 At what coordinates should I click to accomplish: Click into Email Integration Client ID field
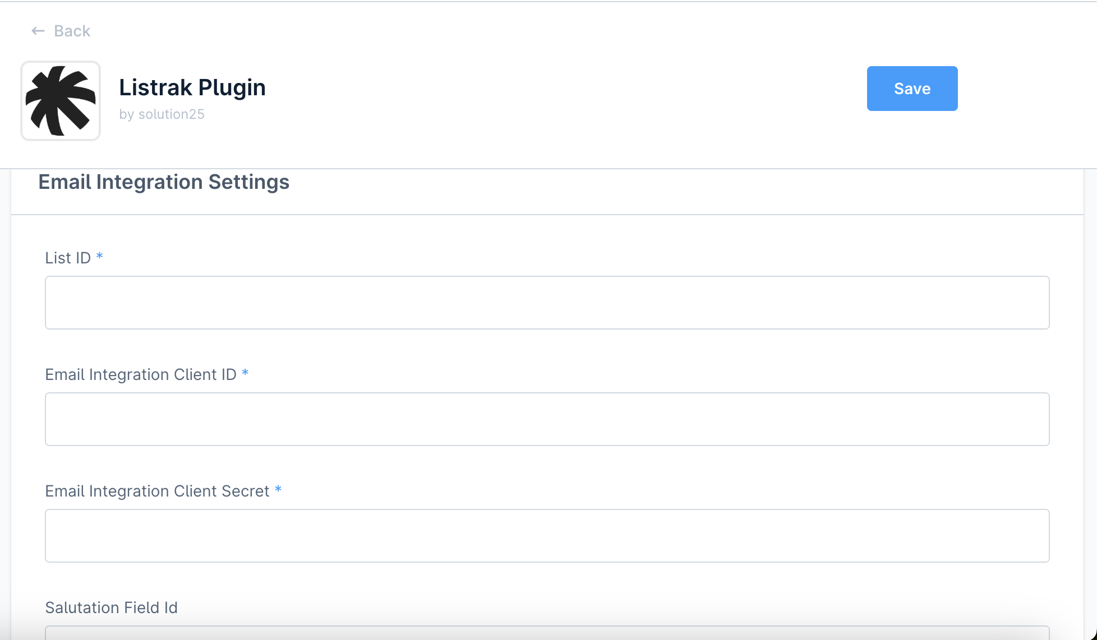click(547, 419)
